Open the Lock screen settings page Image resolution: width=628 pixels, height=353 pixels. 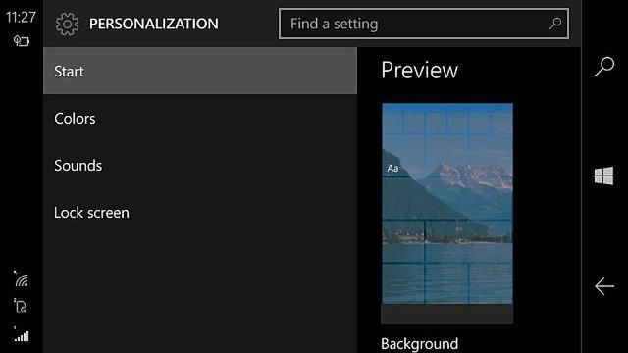coord(200,213)
